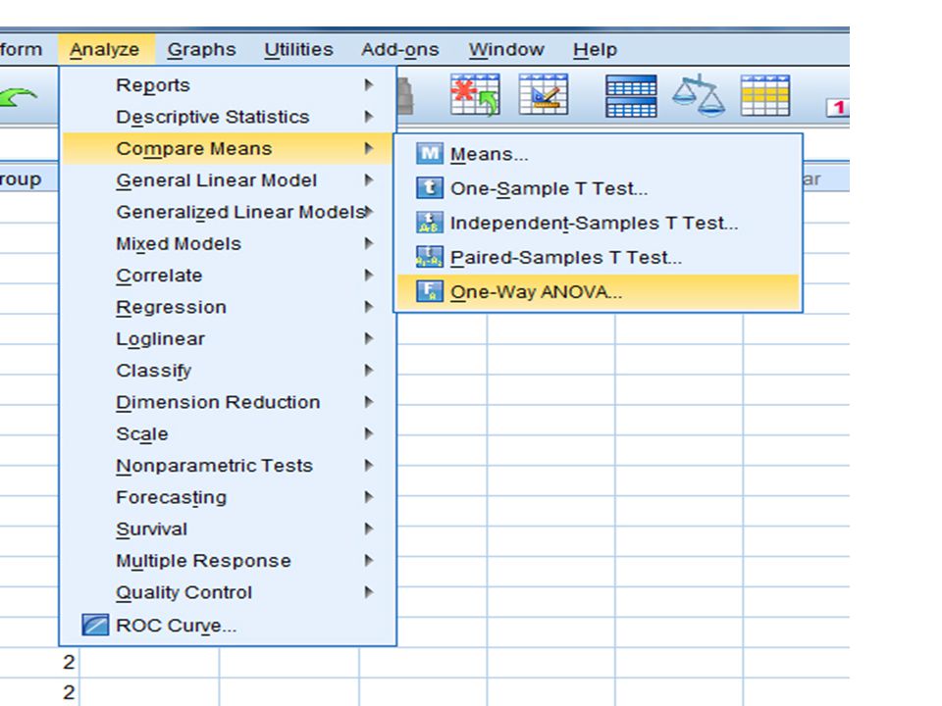942x706 pixels.
Task: Expand the Nonparametric Tests submenu
Action: [229, 465]
